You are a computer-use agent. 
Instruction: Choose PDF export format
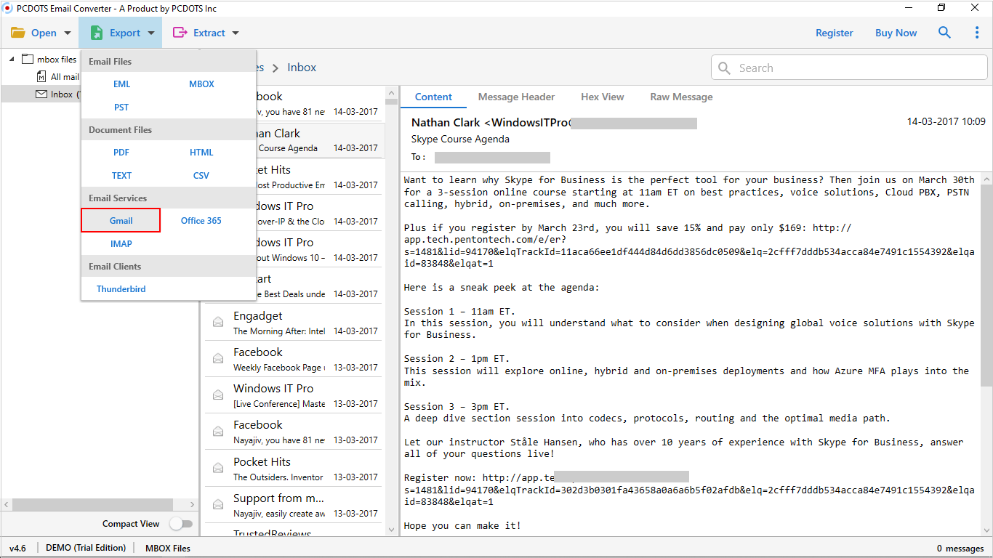coord(121,153)
